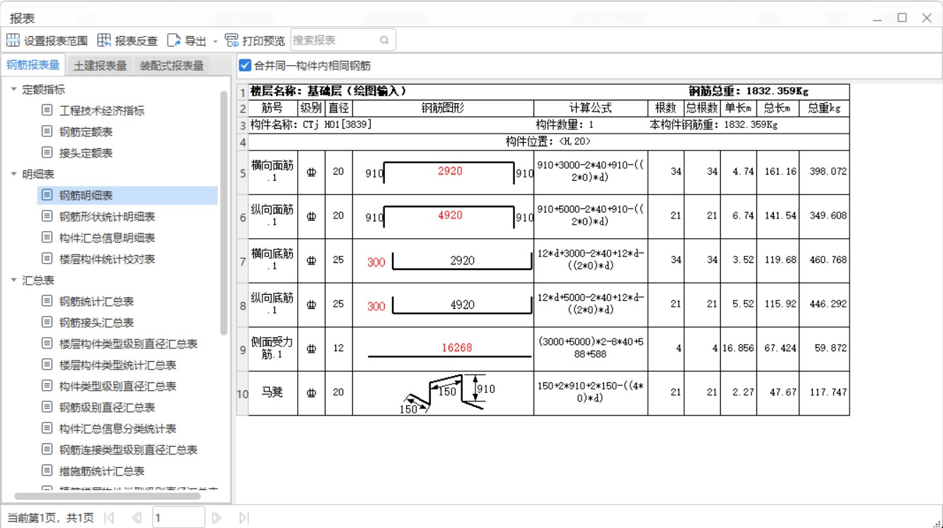The width and height of the screenshot is (943, 528).
Task: Click icon beside 钢筋形状统计明细表
Action: click(x=47, y=216)
